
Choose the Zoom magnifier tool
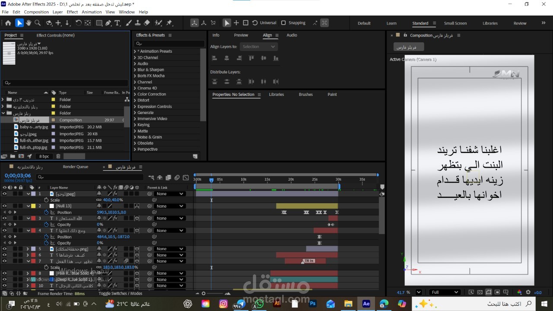pos(38,23)
